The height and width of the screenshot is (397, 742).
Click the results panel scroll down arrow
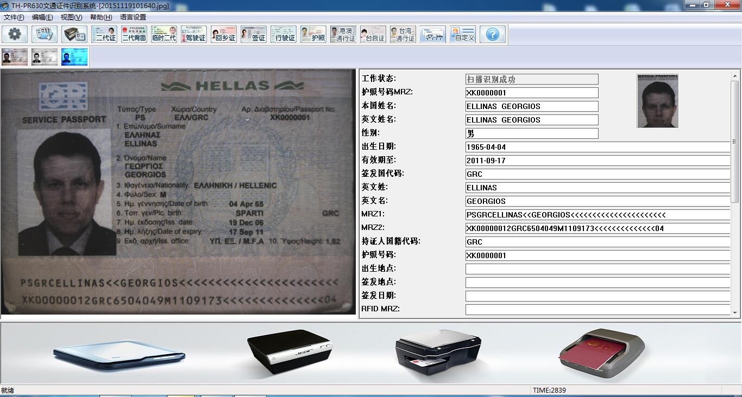tap(735, 312)
